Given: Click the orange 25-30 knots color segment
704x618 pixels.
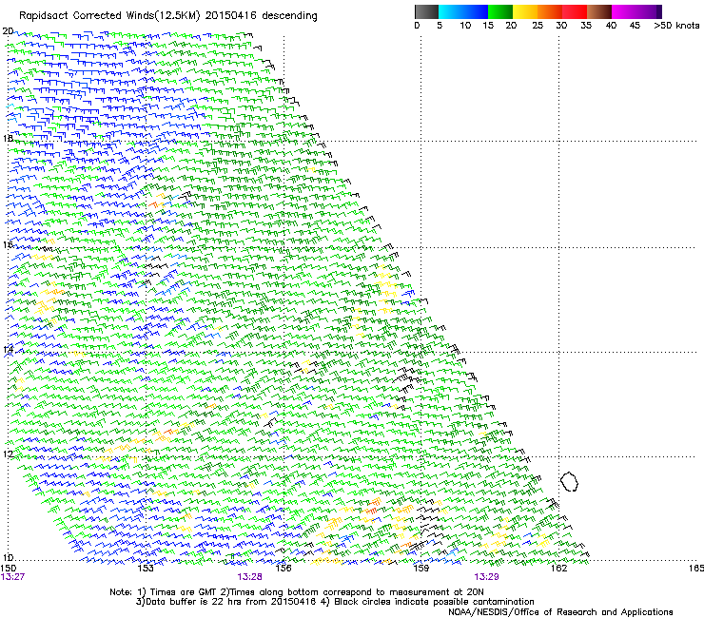Looking at the screenshot, I should point(550,11).
